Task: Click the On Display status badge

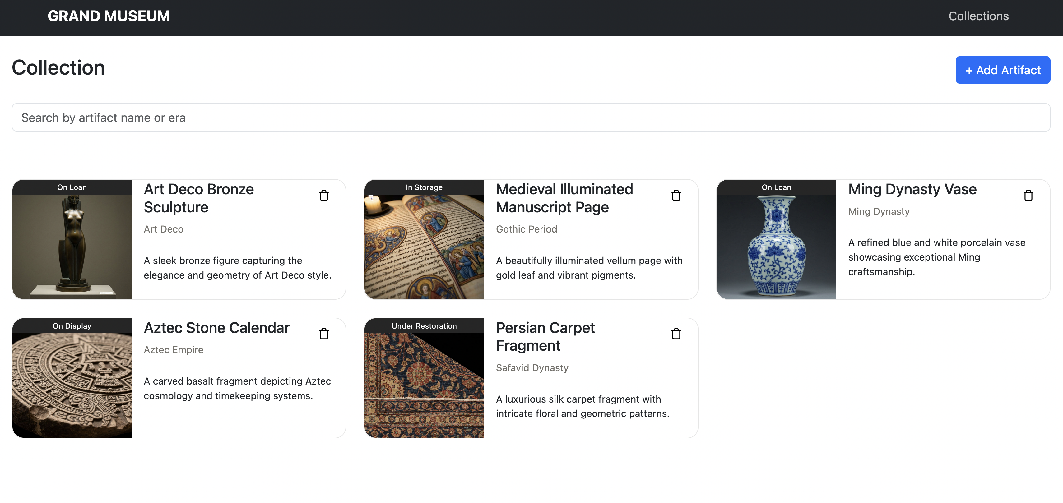Action: pos(72,326)
